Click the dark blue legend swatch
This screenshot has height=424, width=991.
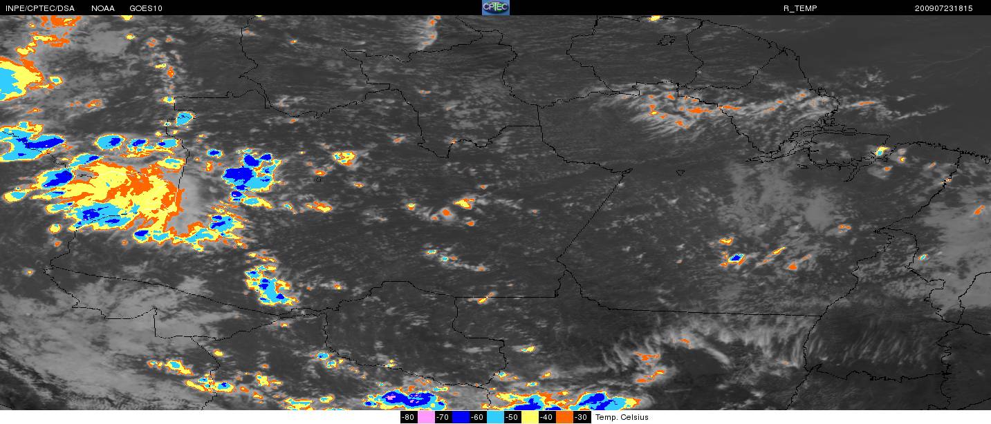click(461, 417)
